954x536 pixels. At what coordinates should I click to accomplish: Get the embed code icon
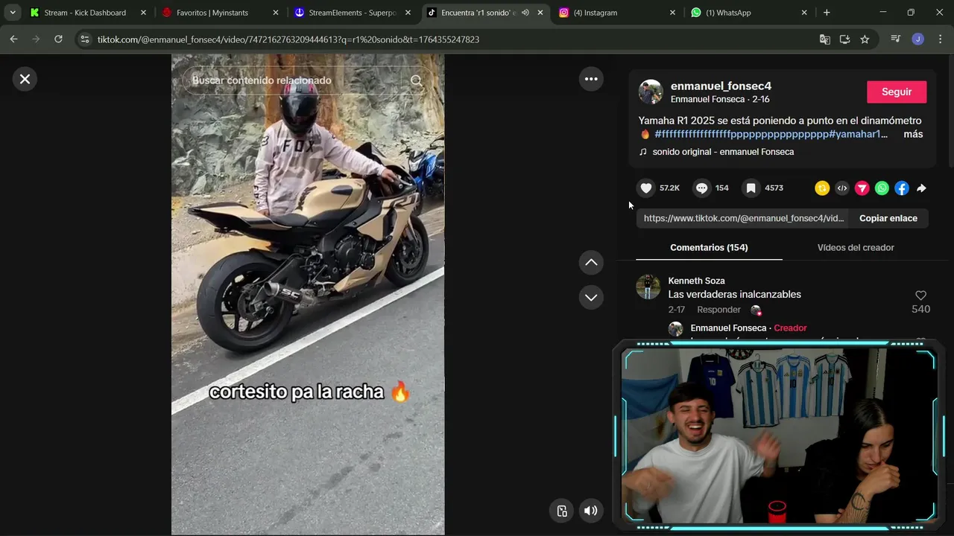click(x=842, y=188)
